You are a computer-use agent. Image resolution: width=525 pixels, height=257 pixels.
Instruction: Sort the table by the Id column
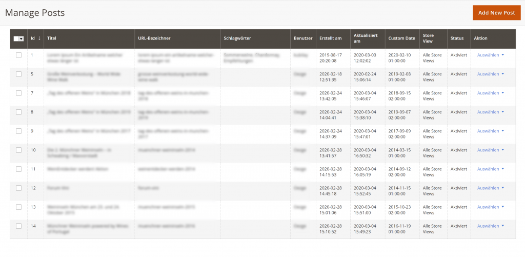point(35,38)
